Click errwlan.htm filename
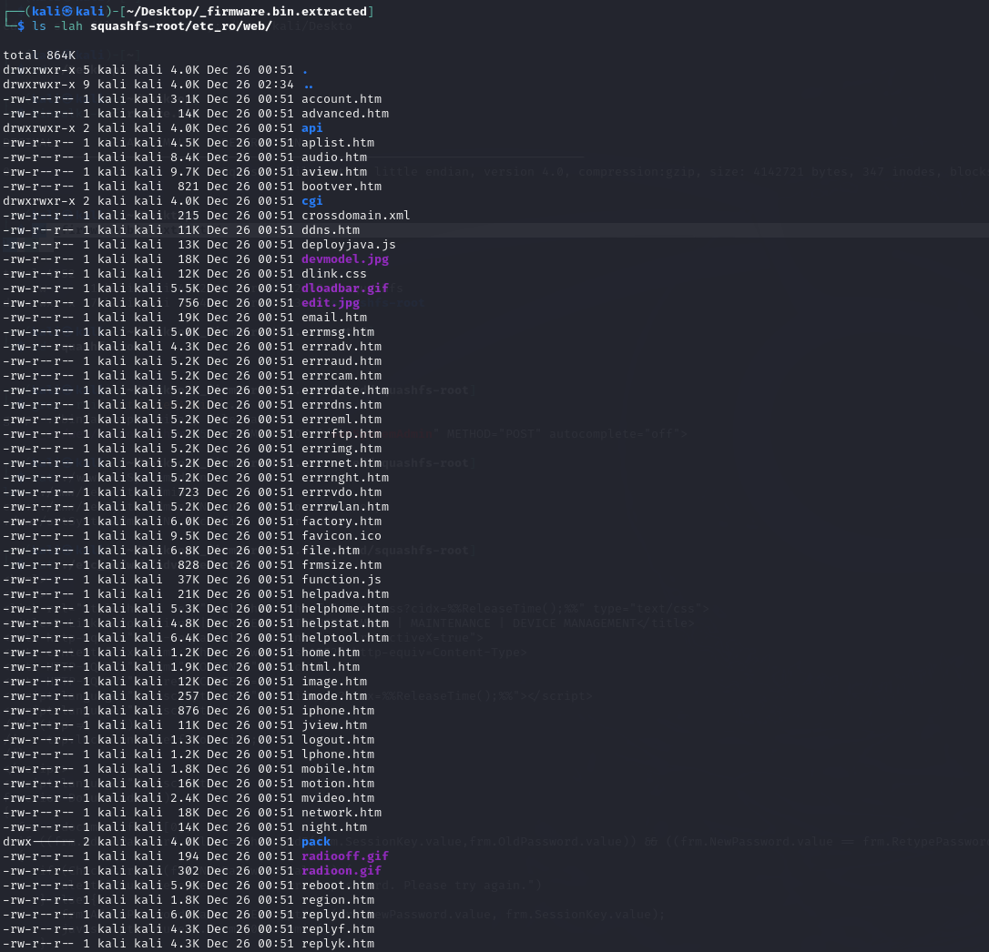The image size is (989, 952). 345,506
